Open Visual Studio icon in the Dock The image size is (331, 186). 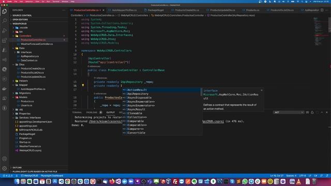point(118,181)
